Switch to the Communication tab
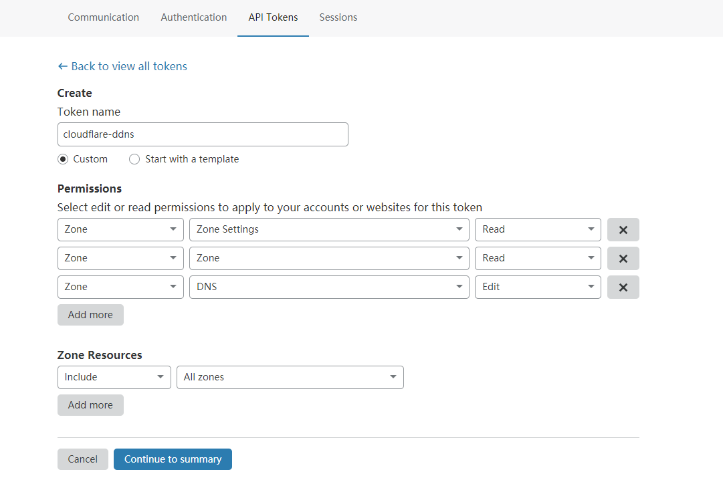 [104, 17]
